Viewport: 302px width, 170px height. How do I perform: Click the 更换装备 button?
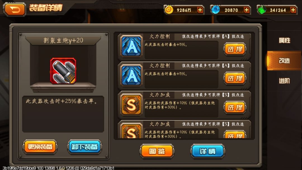40,147
